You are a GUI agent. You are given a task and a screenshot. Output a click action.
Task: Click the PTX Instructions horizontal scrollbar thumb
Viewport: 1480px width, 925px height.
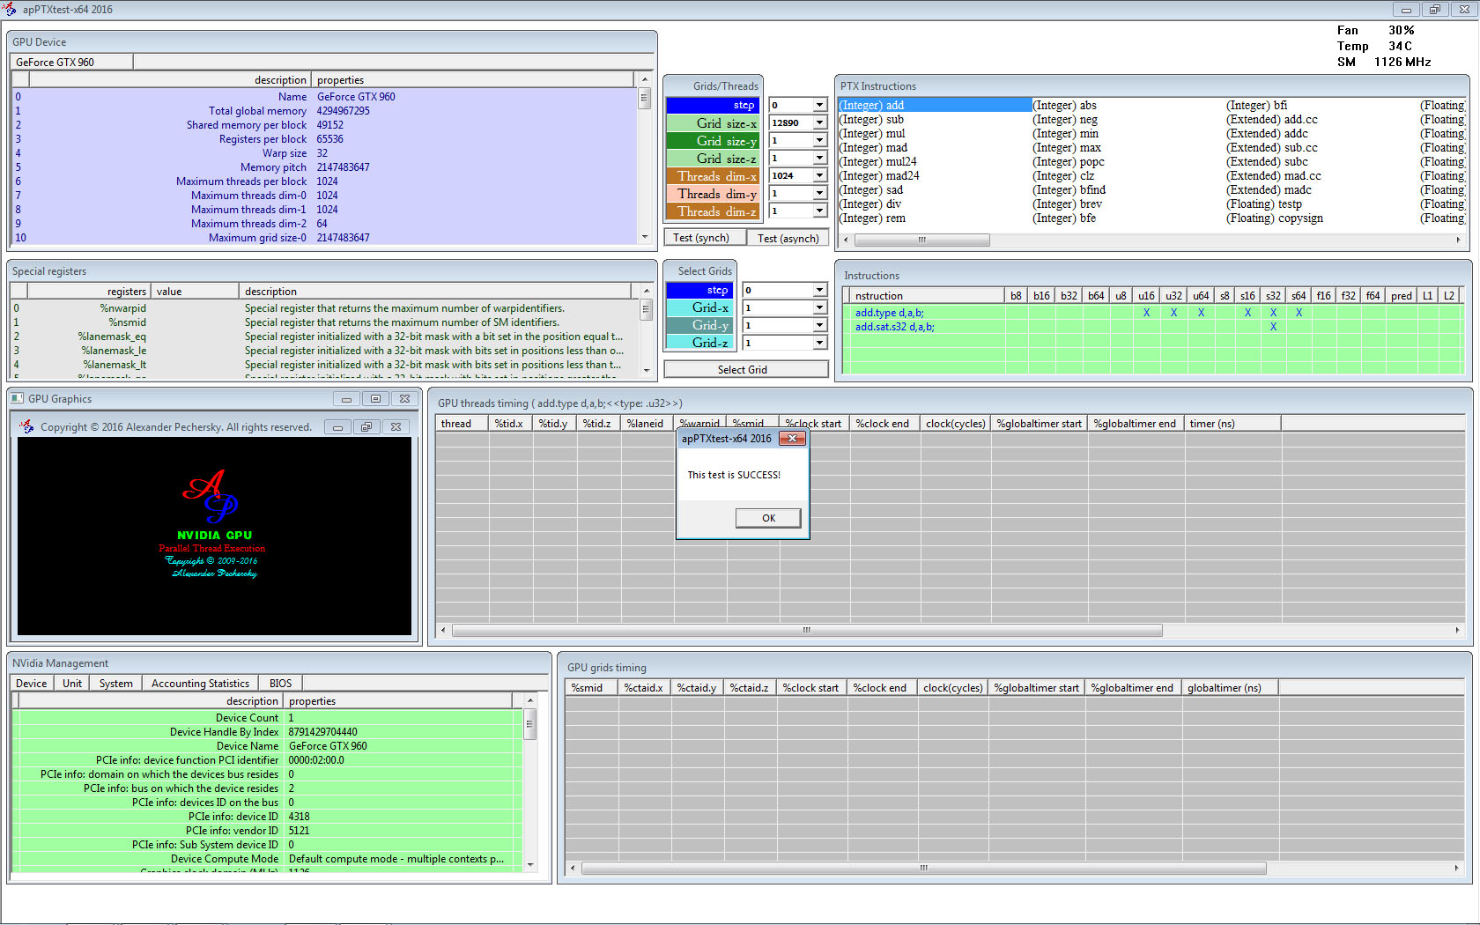(x=921, y=240)
